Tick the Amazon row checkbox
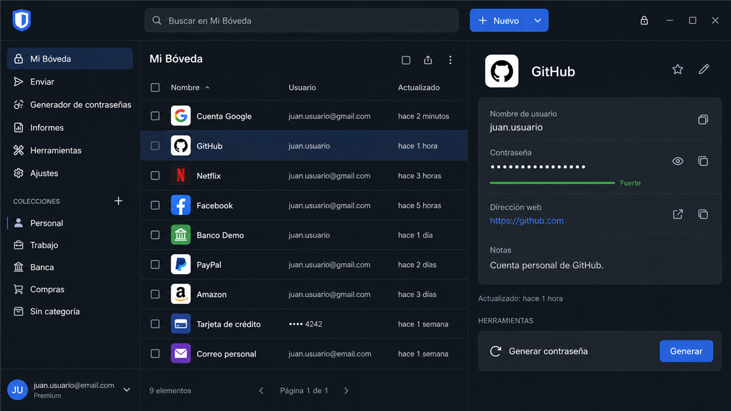This screenshot has height=411, width=731. (155, 294)
